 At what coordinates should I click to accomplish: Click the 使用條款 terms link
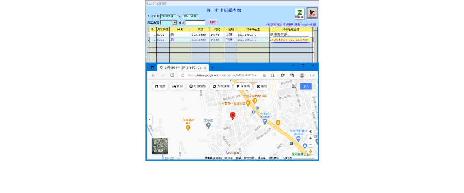tap(249, 158)
